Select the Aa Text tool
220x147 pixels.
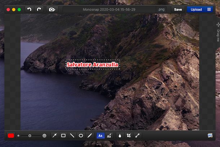coord(101,135)
